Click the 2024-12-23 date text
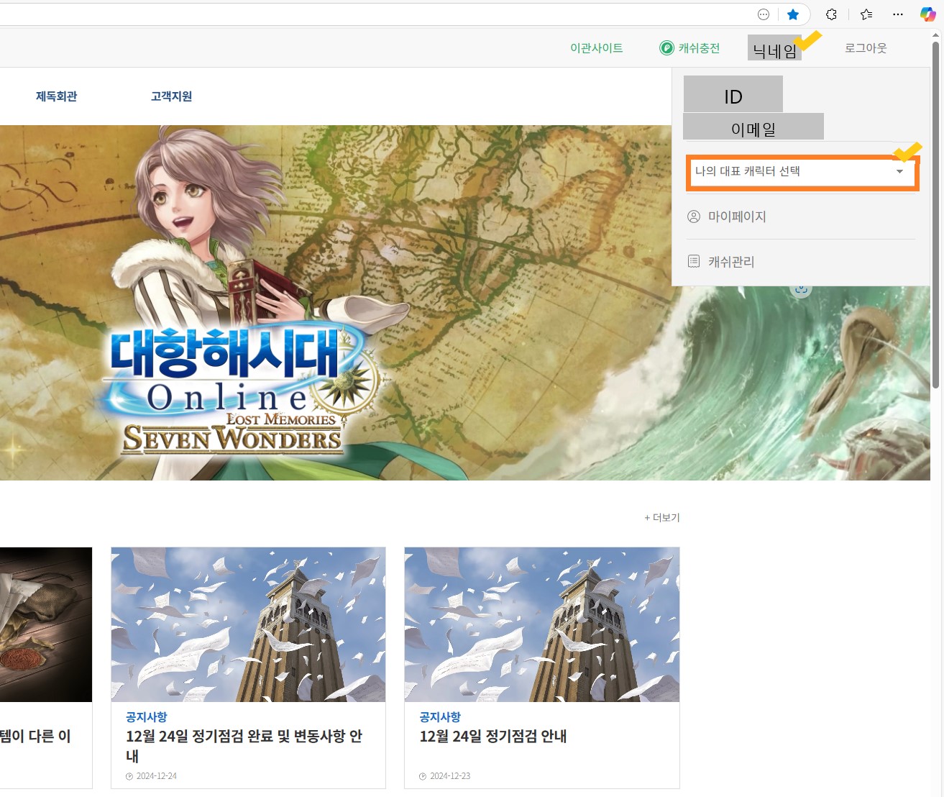This screenshot has height=797, width=944. click(450, 776)
